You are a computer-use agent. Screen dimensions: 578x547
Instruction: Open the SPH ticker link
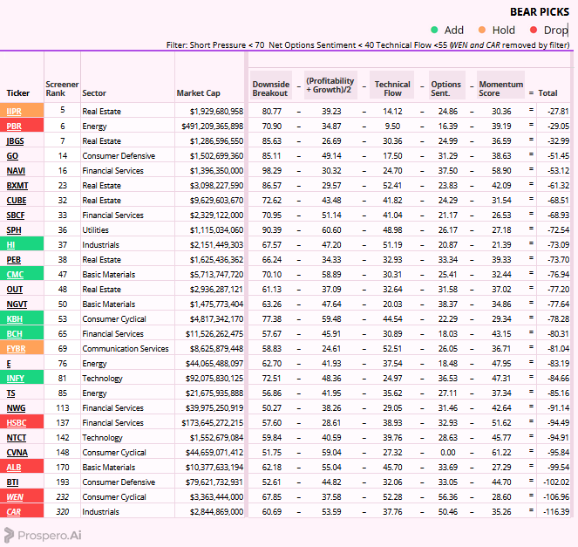[x=14, y=230]
